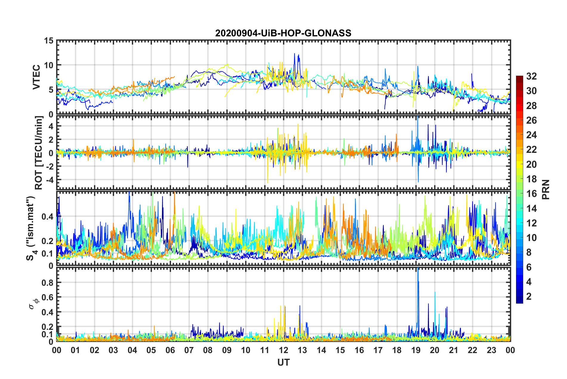567x379 pixels.
Task: Click x-axis tick label 03
Action: [x=113, y=350]
